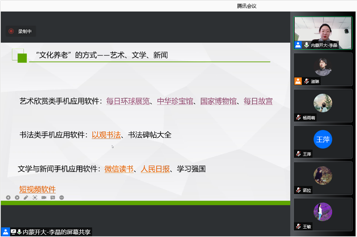Click the 杨雨萌 name label

coord(309,118)
